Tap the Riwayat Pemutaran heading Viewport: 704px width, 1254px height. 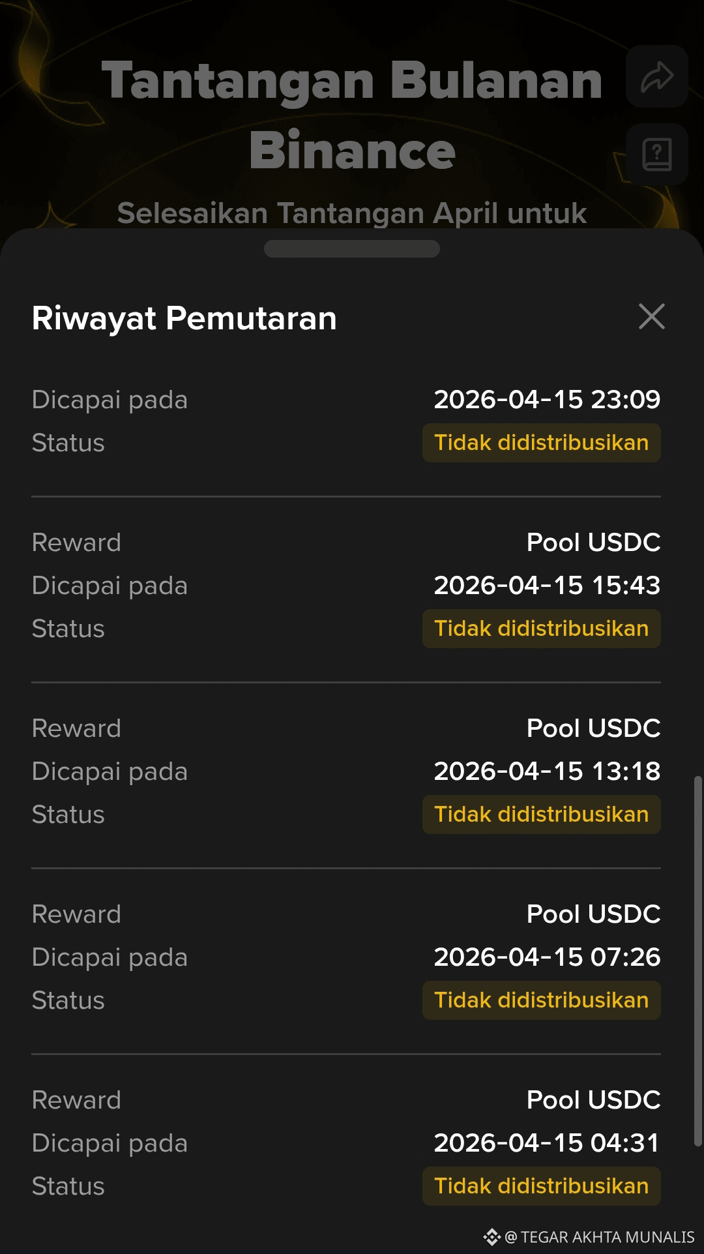184,319
